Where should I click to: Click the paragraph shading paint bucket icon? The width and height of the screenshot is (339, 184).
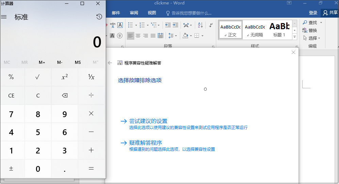(185, 36)
